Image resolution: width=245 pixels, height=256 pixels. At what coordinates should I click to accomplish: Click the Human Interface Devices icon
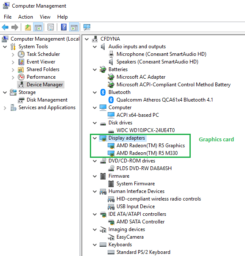point(103,192)
